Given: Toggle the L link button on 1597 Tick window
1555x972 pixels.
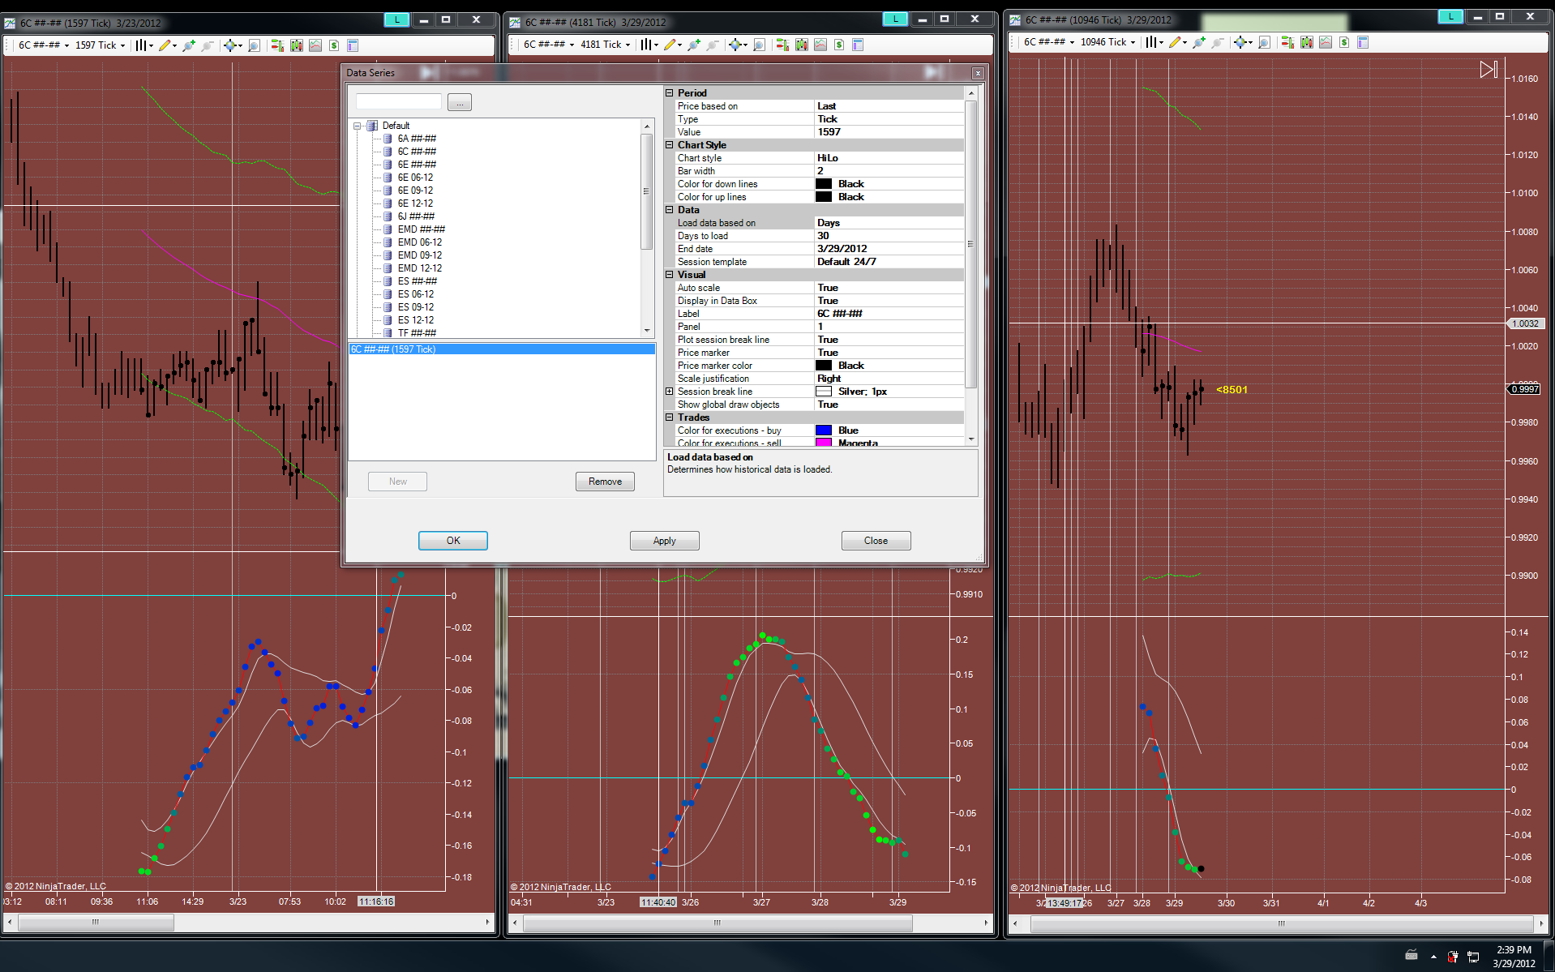Looking at the screenshot, I should tap(396, 19).
